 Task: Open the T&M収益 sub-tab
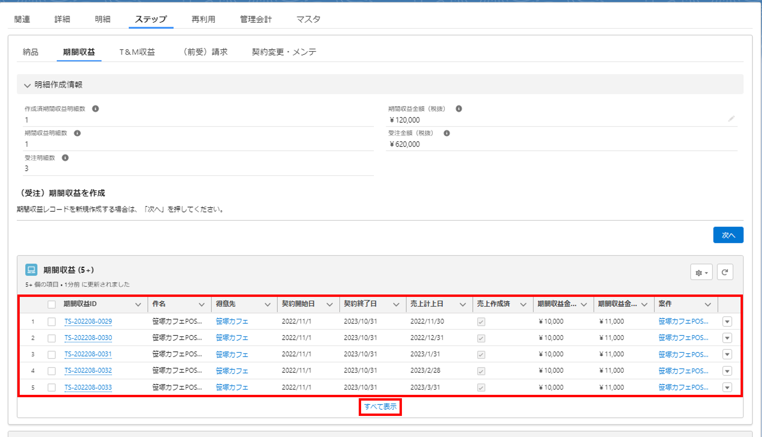click(137, 52)
